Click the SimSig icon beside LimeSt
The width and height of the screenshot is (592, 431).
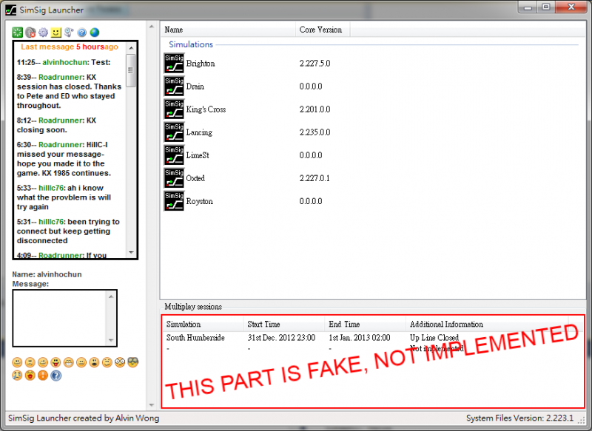pos(174,155)
